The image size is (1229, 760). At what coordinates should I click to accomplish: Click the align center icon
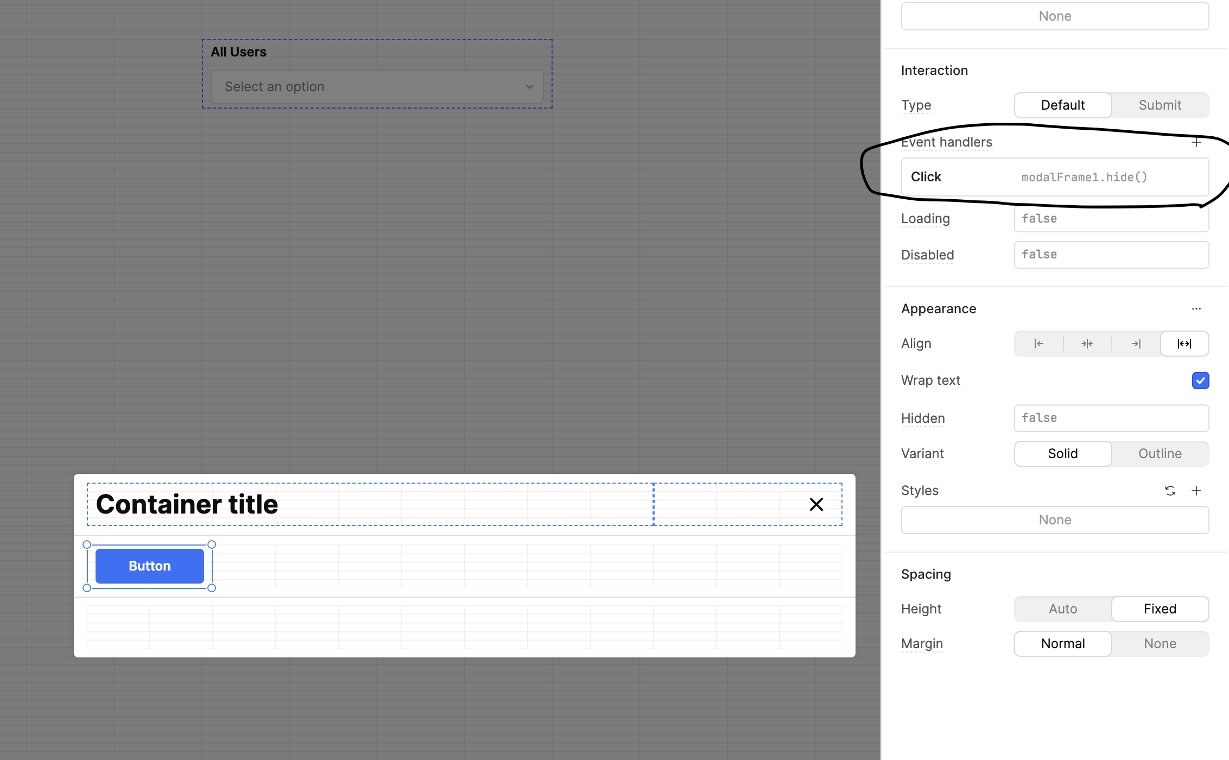(x=1087, y=344)
